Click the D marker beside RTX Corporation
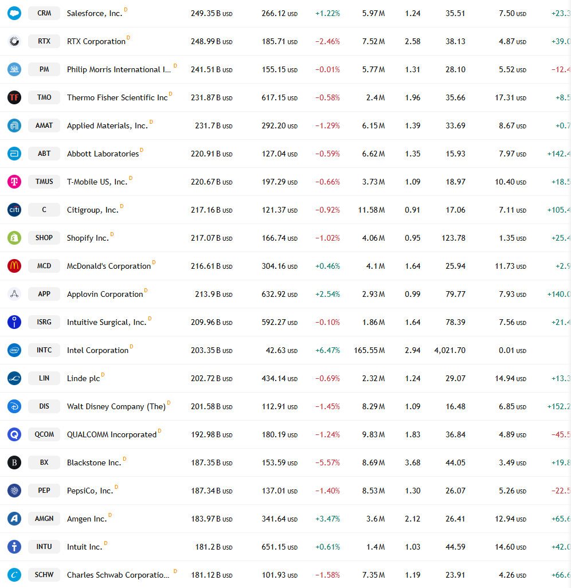This screenshot has width=571, height=588. 128,37
